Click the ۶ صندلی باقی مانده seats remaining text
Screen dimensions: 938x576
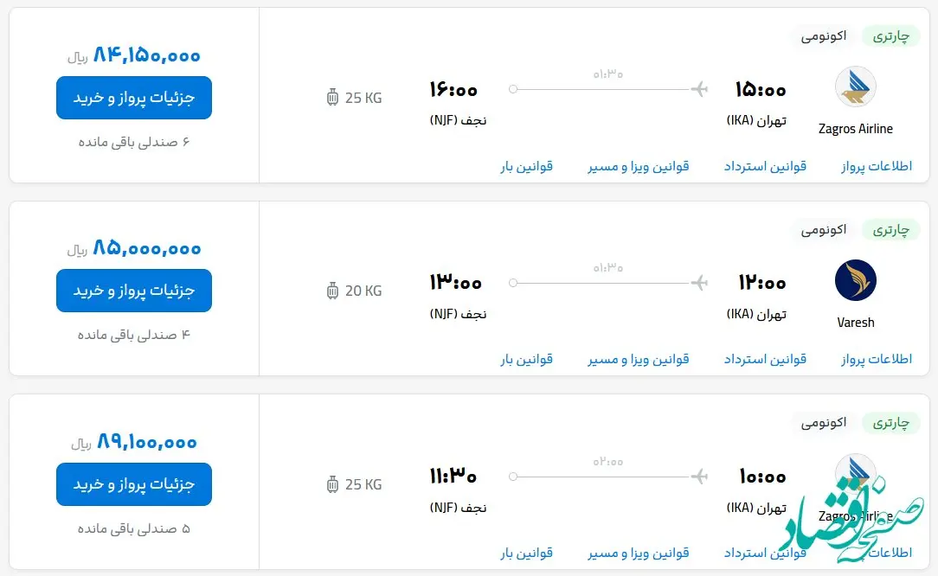click(x=133, y=141)
